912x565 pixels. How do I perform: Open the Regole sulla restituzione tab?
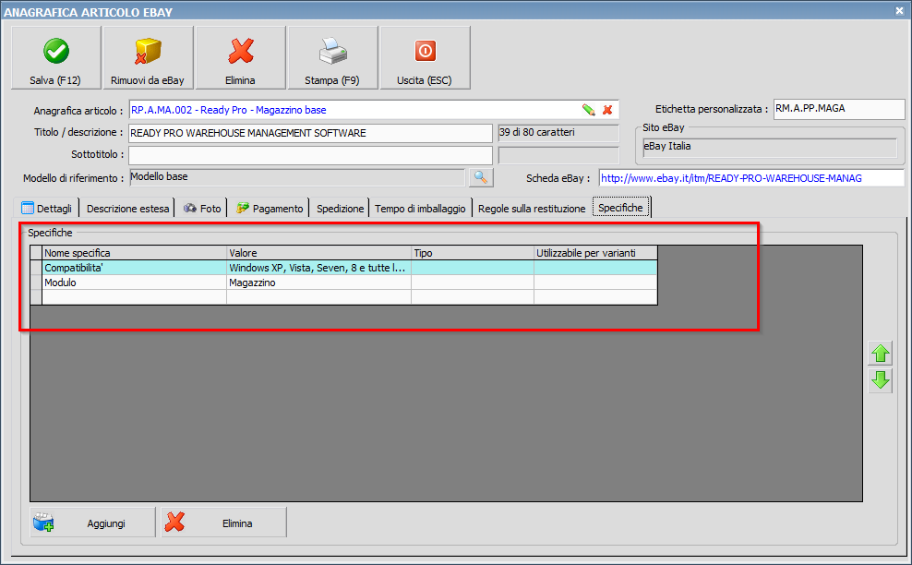coord(532,208)
